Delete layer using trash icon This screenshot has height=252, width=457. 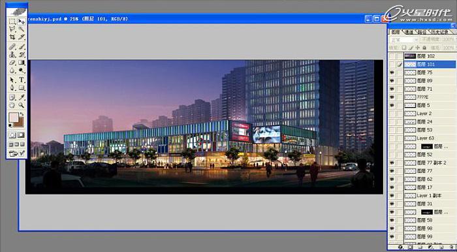coord(452,247)
